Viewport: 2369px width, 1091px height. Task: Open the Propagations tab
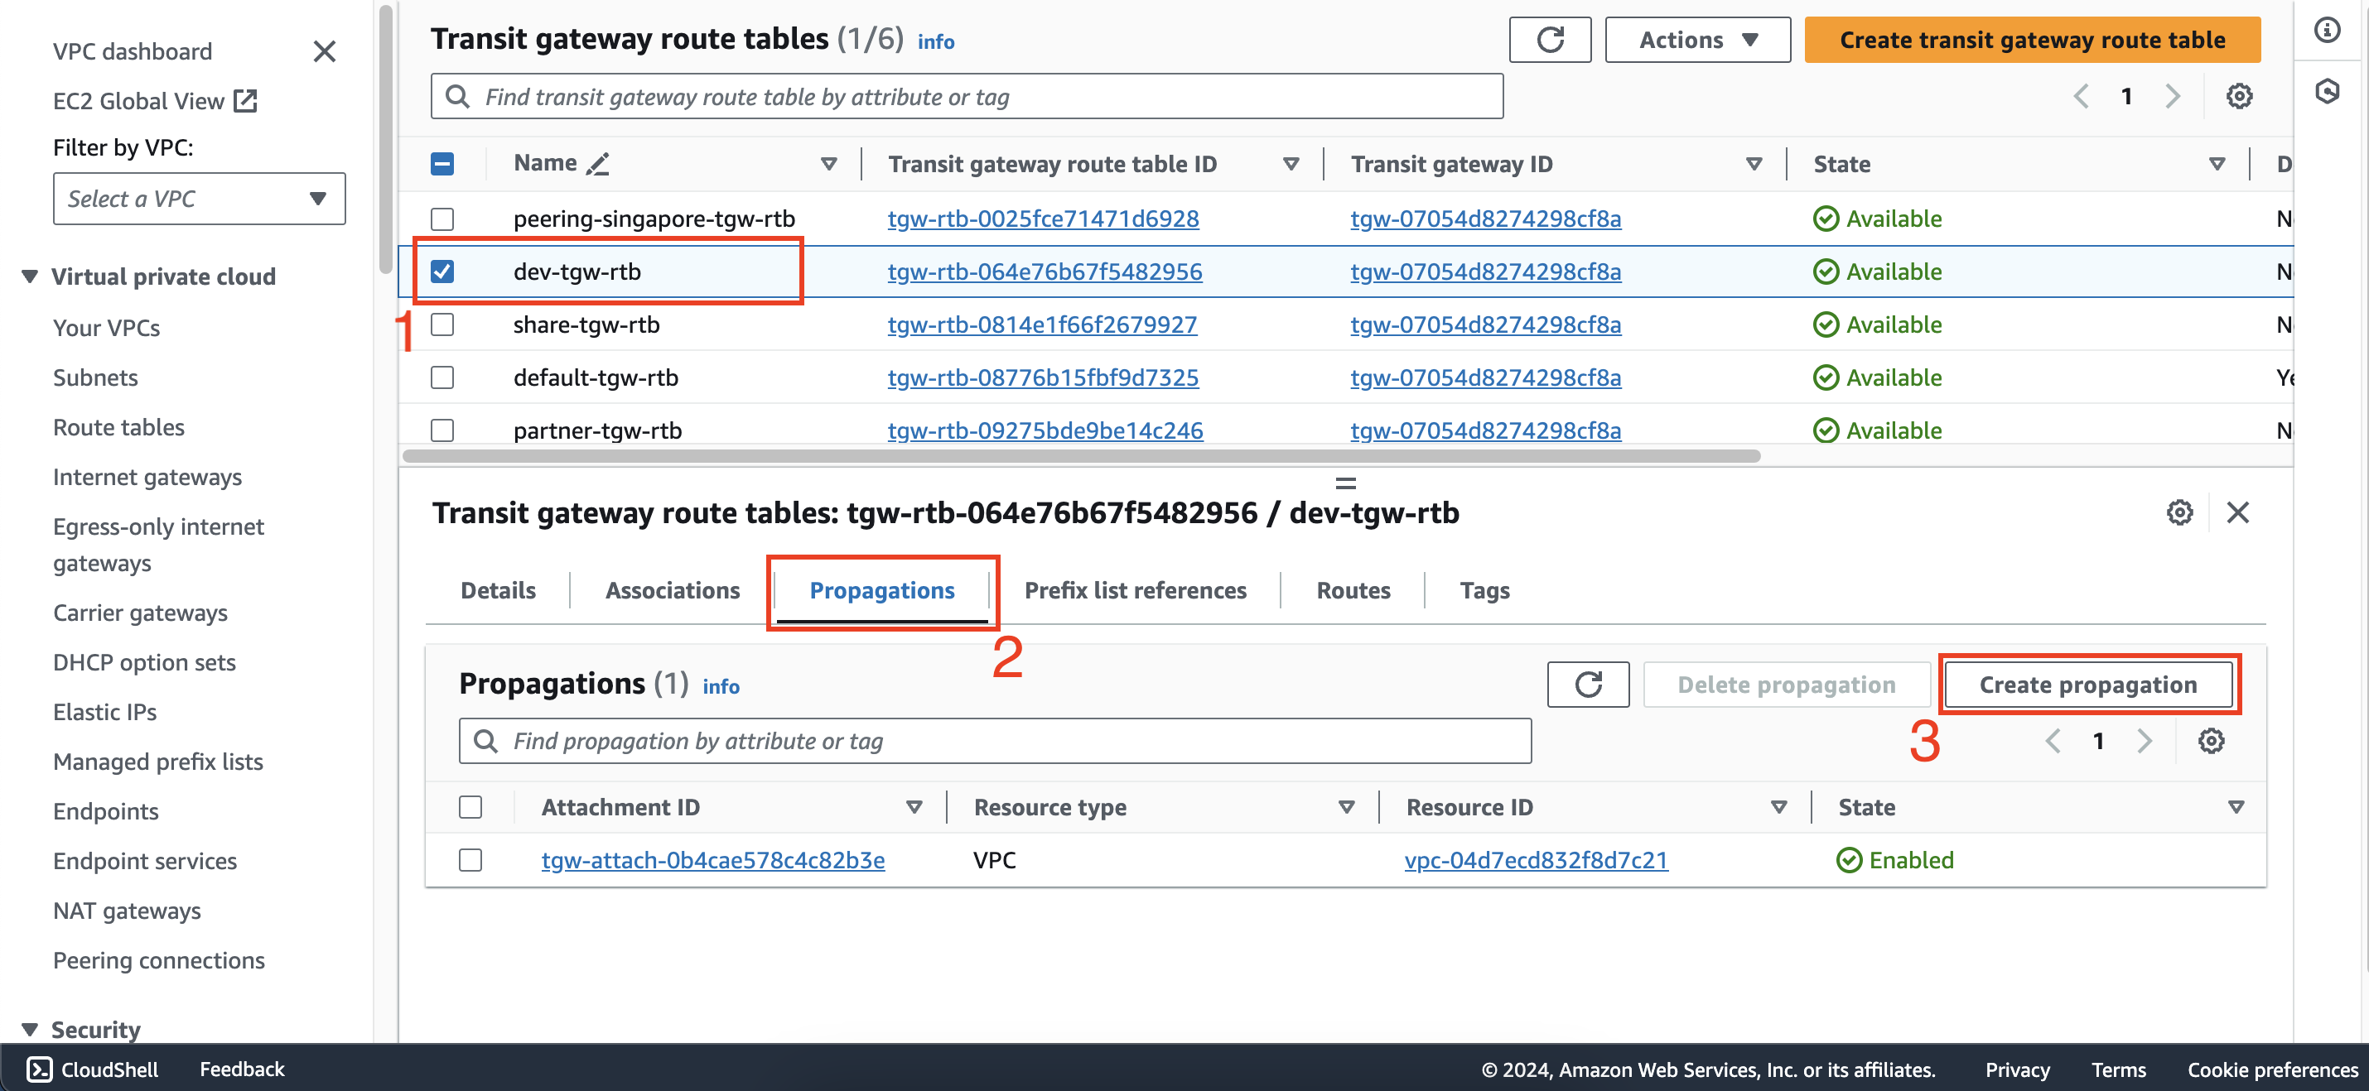[882, 590]
